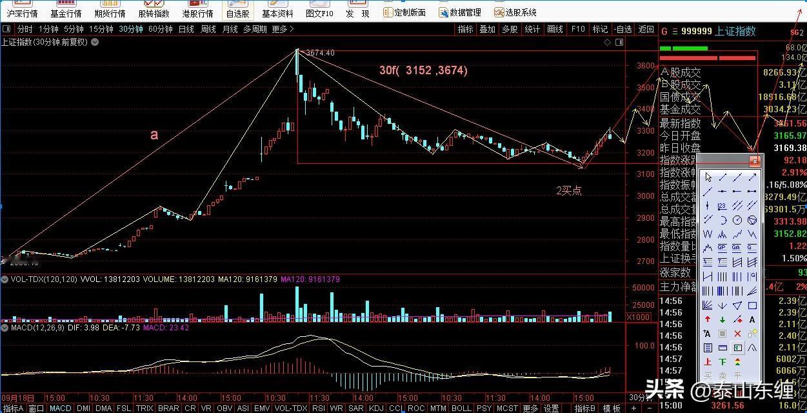Select the Gann fan lines tool
The width and height of the screenshot is (807, 413).
708,304
